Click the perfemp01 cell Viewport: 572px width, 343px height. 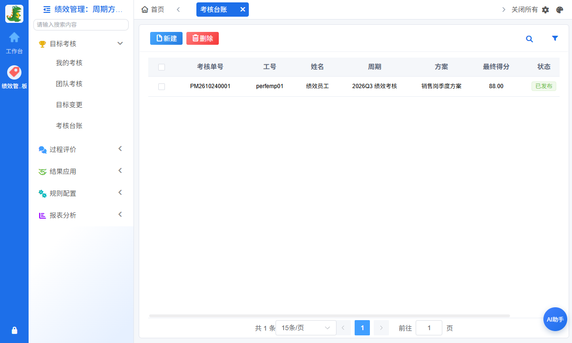(270, 87)
